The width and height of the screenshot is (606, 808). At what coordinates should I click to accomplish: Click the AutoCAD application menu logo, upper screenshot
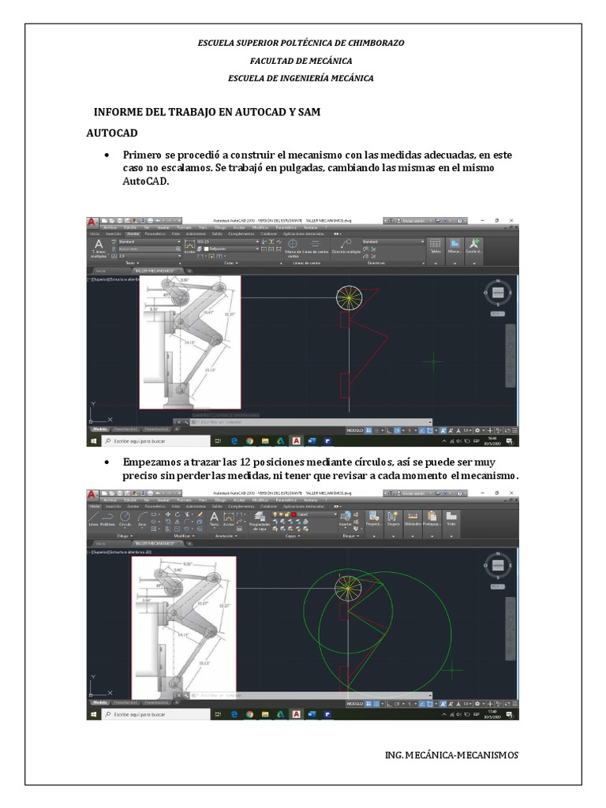point(92,222)
